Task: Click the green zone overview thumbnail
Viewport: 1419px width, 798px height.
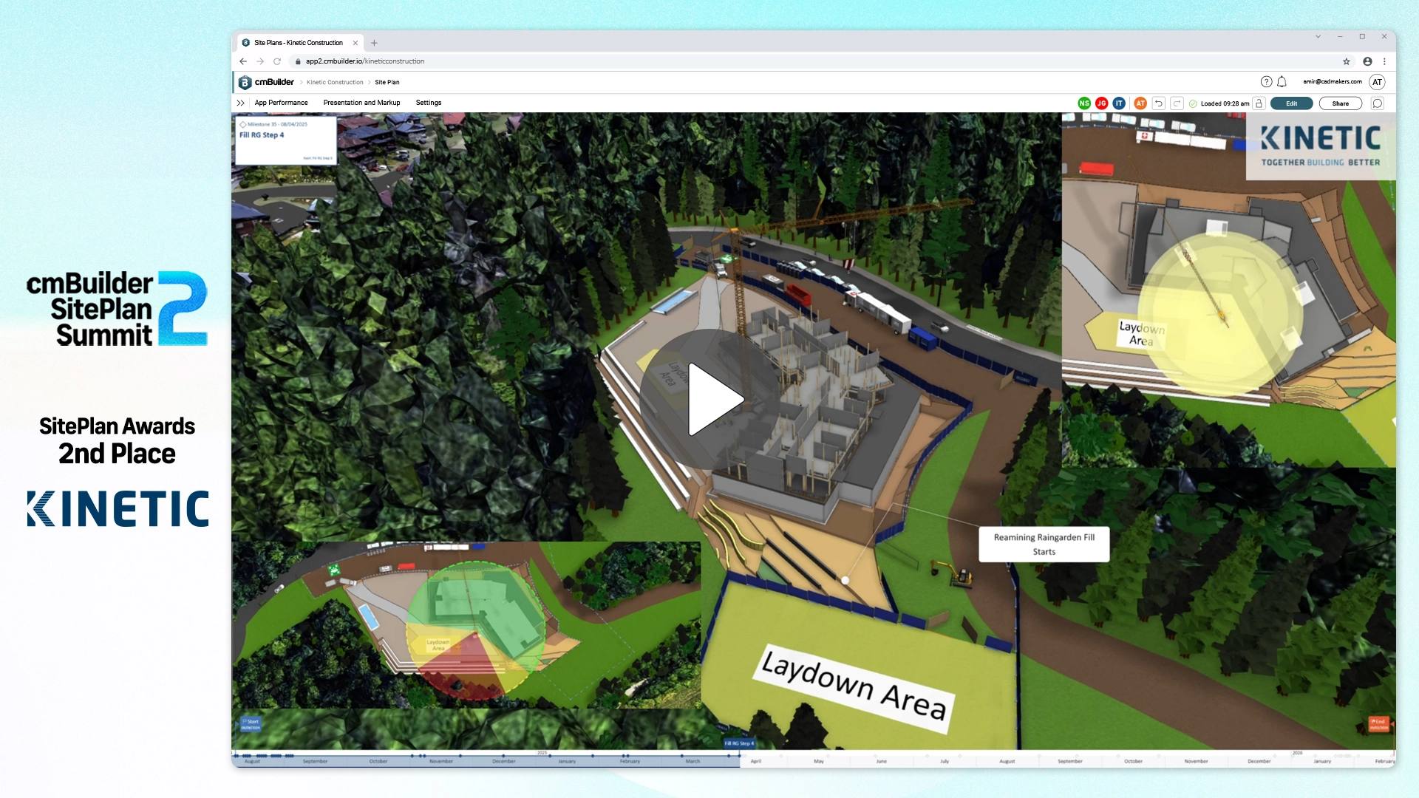Action: point(466,625)
